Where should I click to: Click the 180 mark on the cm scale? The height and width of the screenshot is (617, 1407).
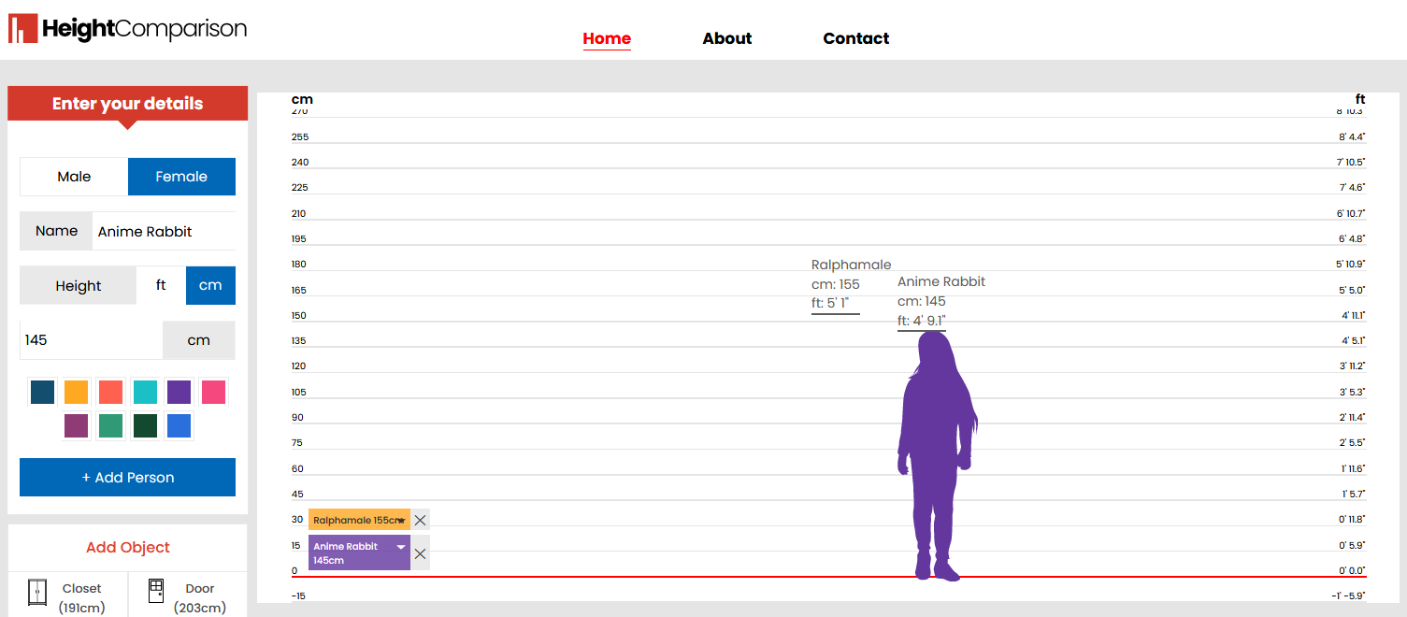[x=300, y=265]
